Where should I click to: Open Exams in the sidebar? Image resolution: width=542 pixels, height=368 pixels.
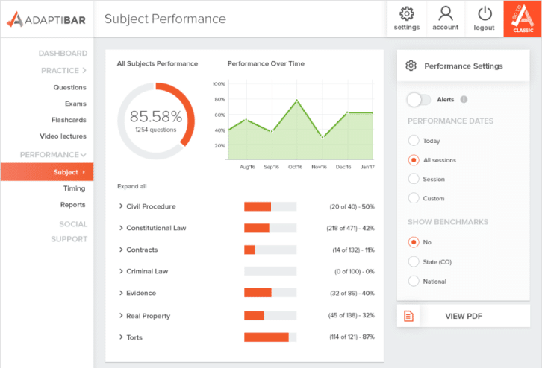[75, 104]
